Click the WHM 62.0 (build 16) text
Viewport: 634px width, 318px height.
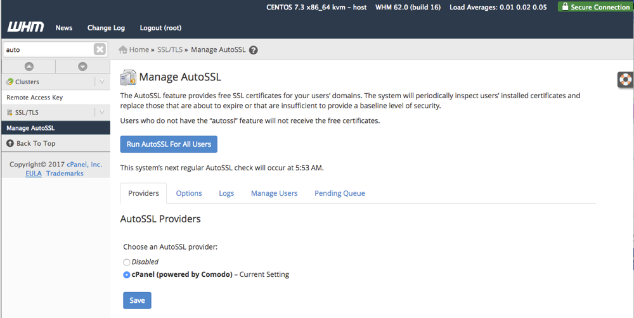[x=408, y=7]
